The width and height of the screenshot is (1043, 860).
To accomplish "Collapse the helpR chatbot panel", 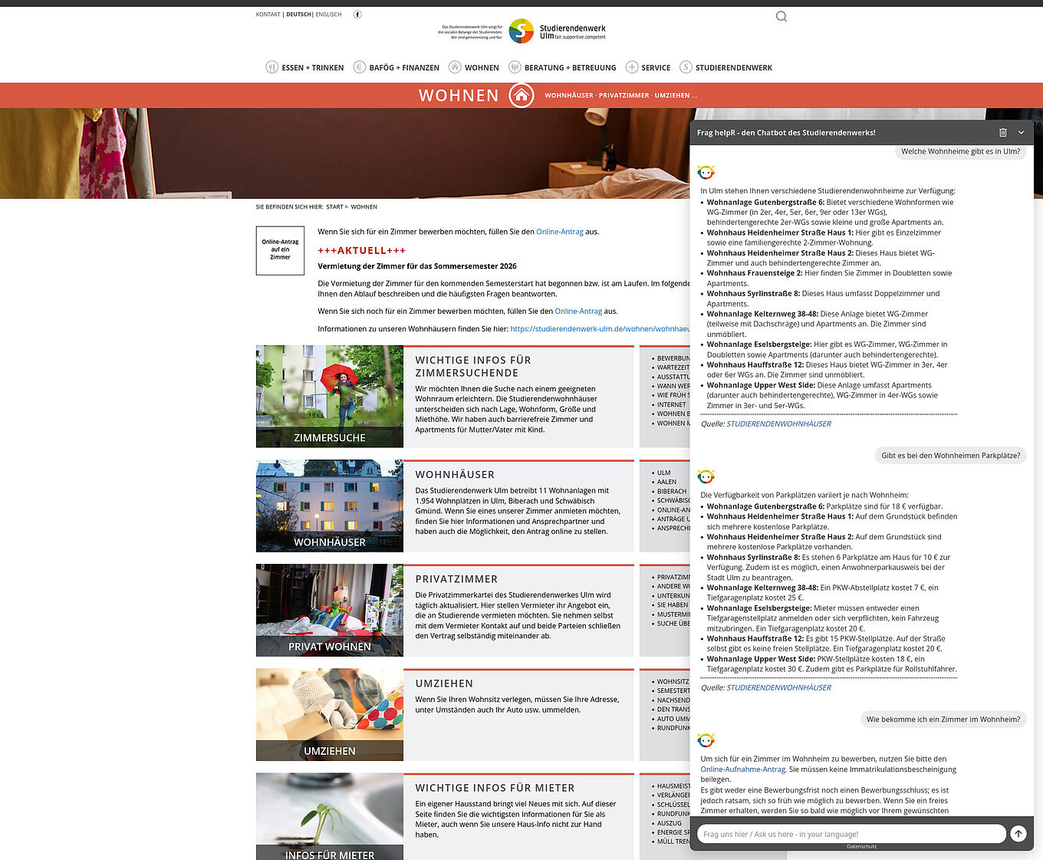I will click(x=1021, y=133).
